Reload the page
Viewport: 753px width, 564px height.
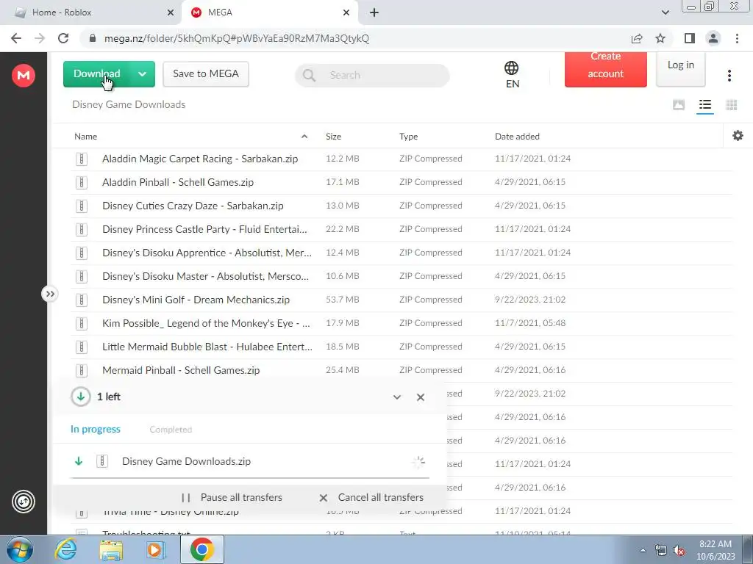pyautogui.click(x=63, y=38)
